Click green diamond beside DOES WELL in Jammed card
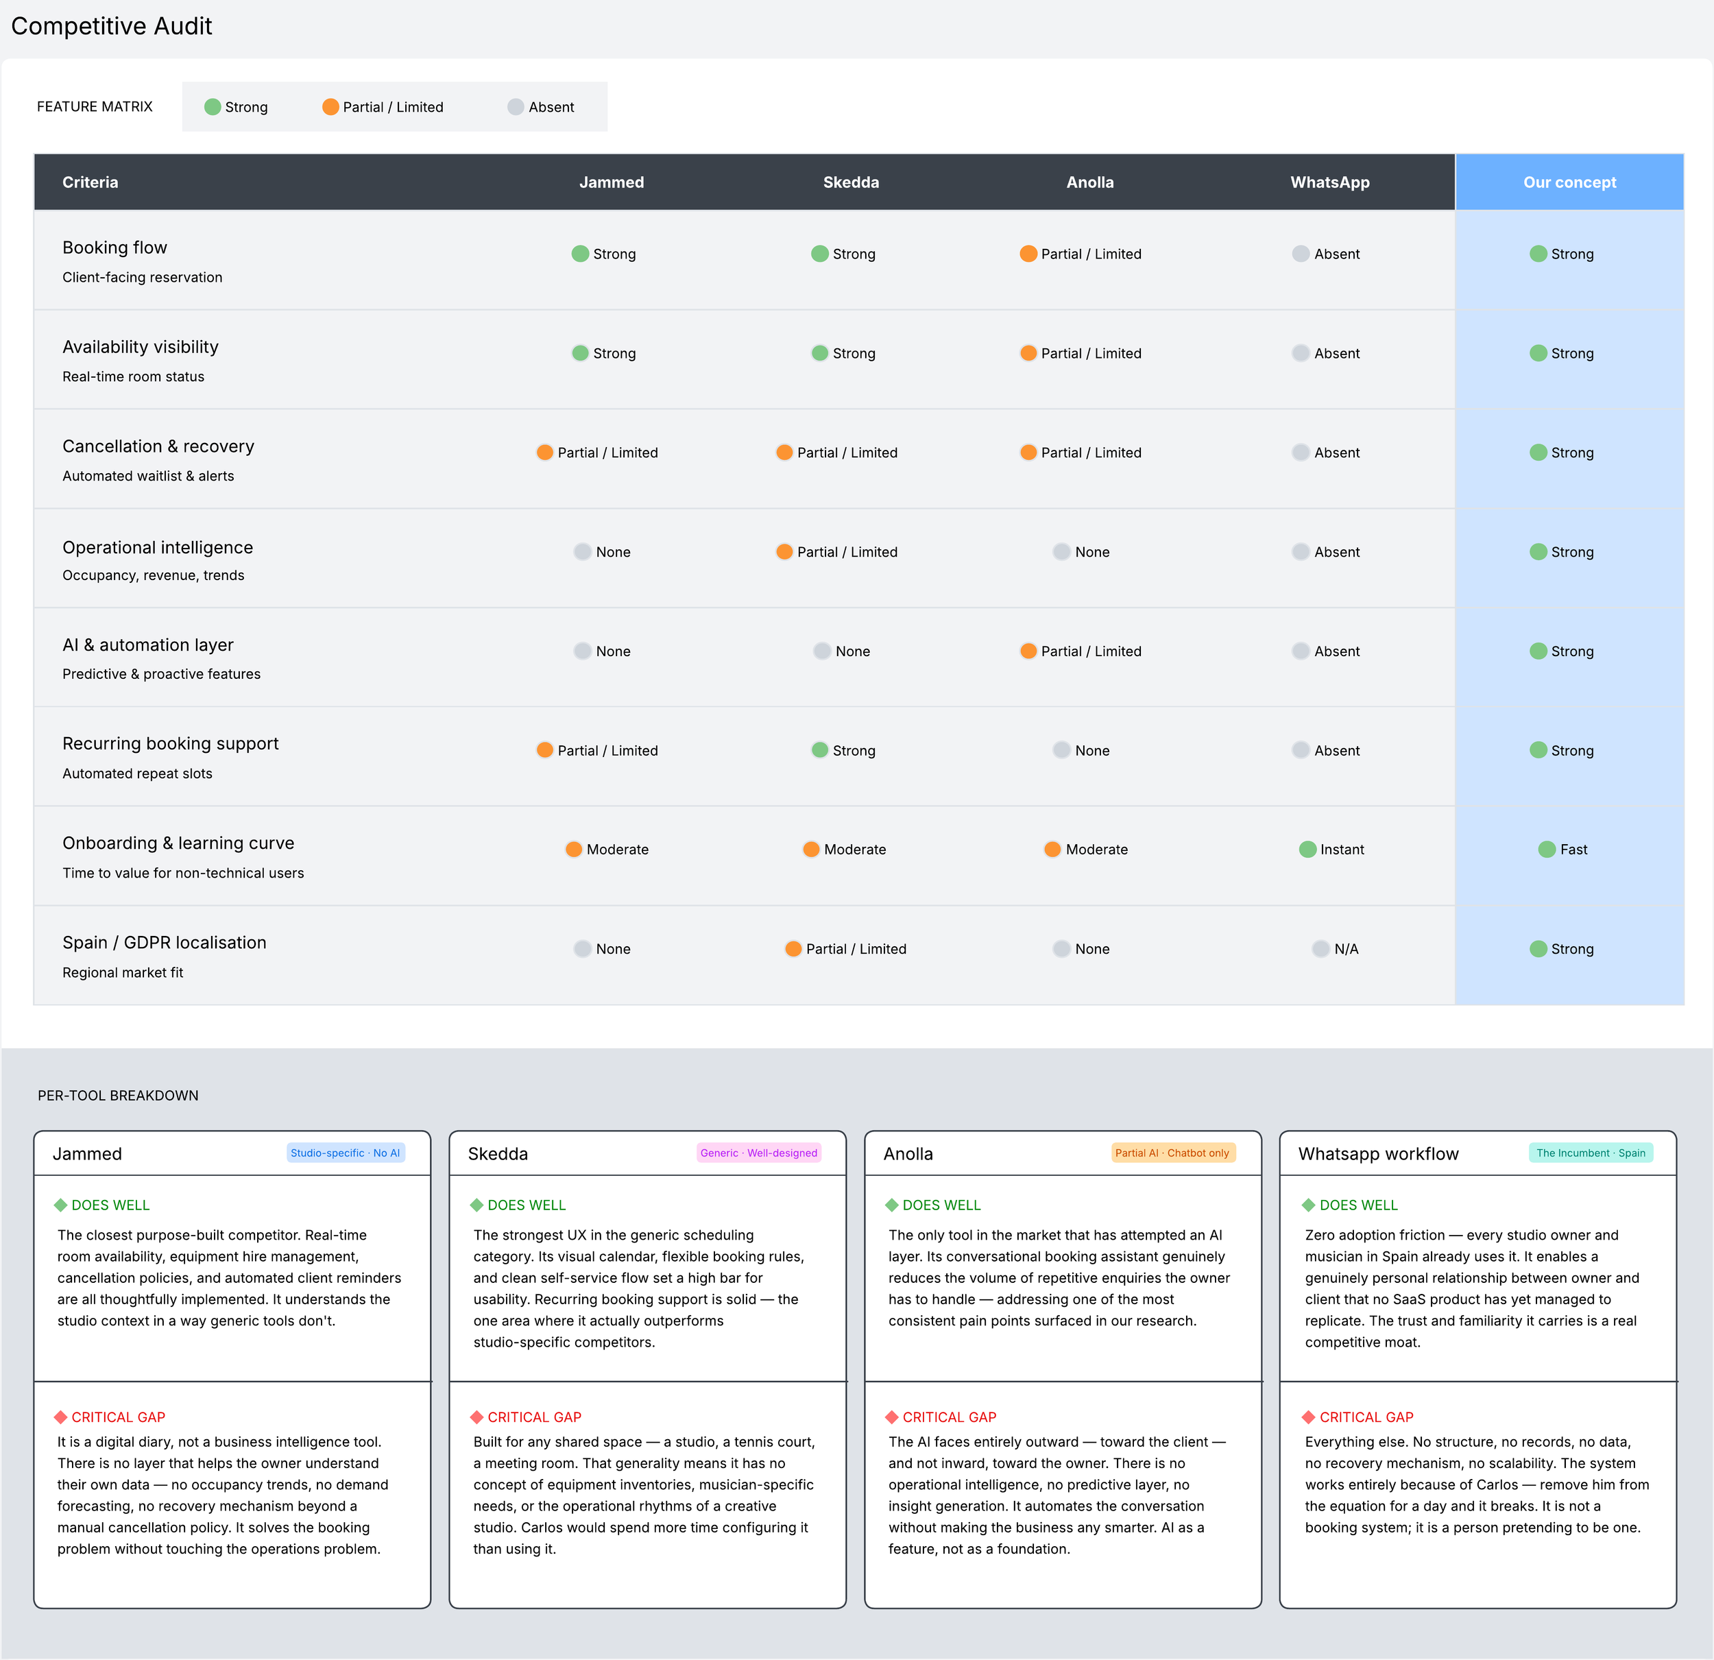Image resolution: width=1714 pixels, height=1660 pixels. coord(60,1205)
